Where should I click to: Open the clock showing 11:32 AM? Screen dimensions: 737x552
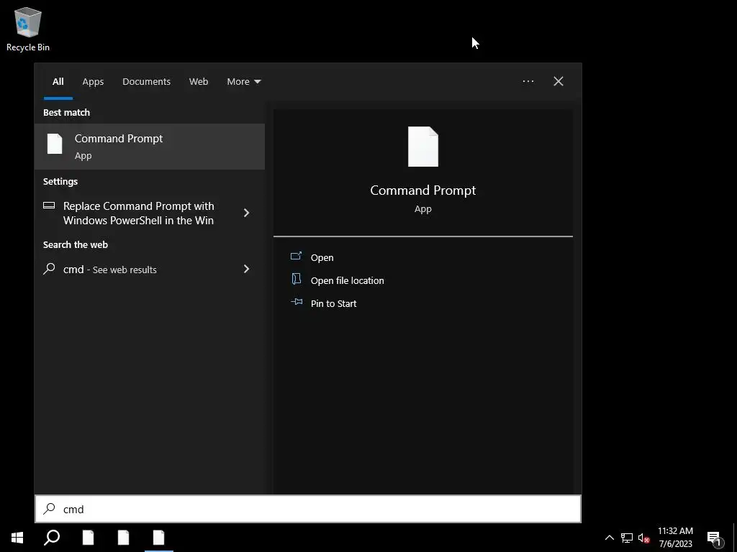click(675, 538)
